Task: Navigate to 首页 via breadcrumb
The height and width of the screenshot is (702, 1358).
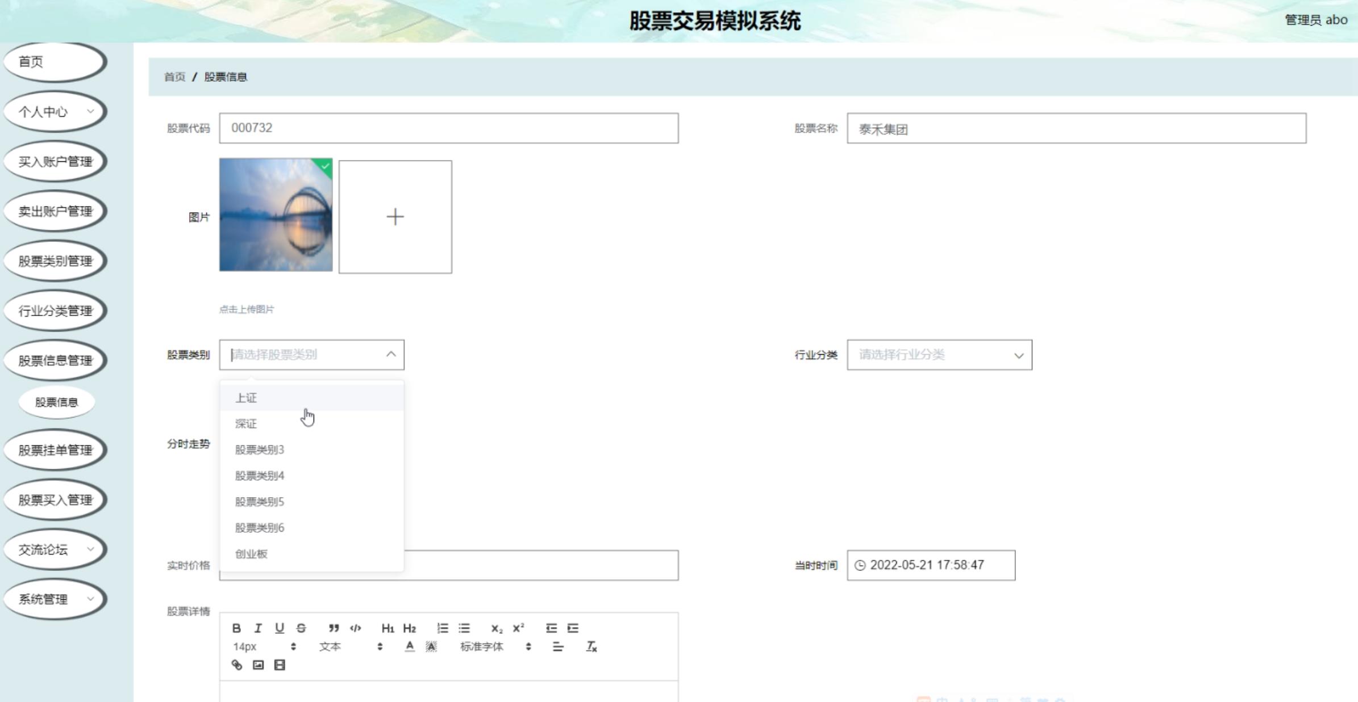Action: pyautogui.click(x=174, y=77)
